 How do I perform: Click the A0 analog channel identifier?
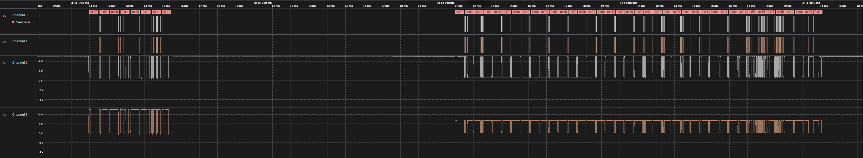point(4,63)
